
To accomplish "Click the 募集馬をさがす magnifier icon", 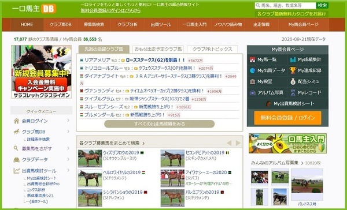I will click(x=16, y=148).
